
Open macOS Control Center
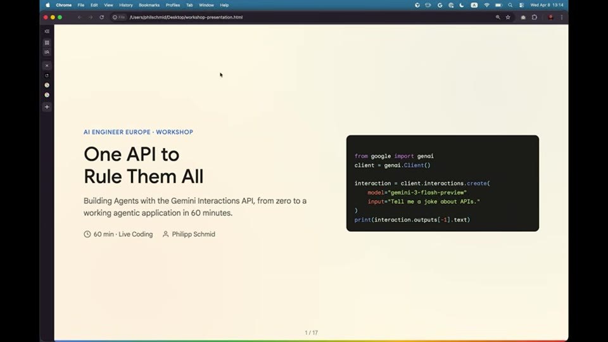click(x=521, y=5)
